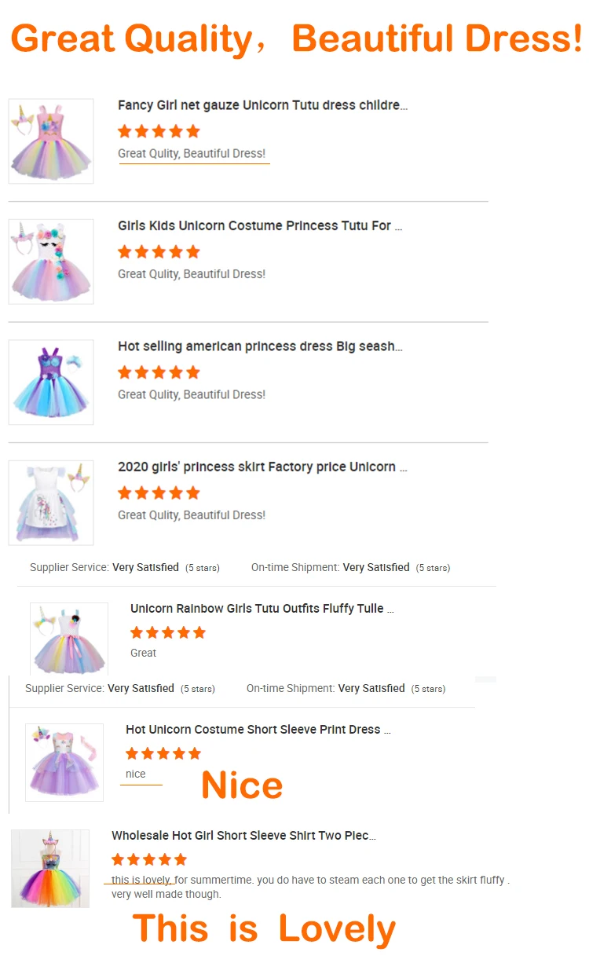Click the star rating under the Wholesale Hot Girl shirt

pyautogui.click(x=149, y=859)
